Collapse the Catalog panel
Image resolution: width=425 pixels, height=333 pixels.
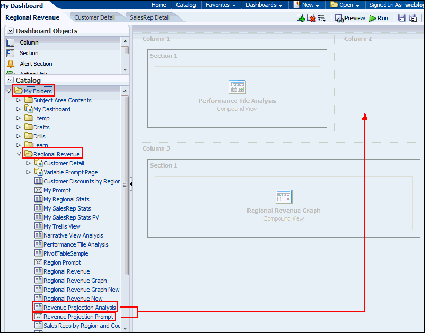pyautogui.click(x=10, y=80)
